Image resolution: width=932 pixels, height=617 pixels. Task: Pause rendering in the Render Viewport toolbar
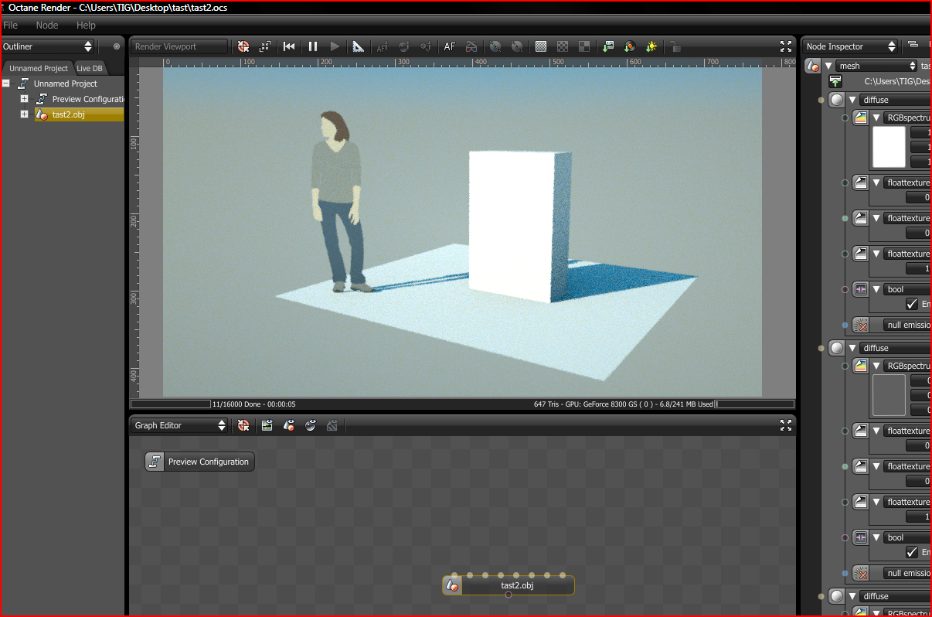point(313,46)
